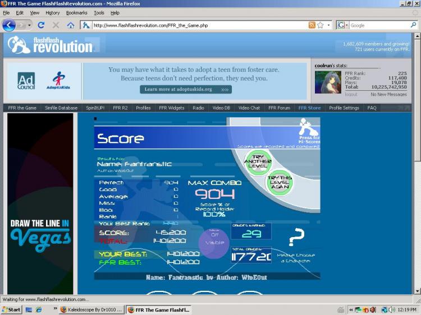Stop loading with the X icon
Image resolution: width=421 pixels, height=315 pixels.
point(56,25)
